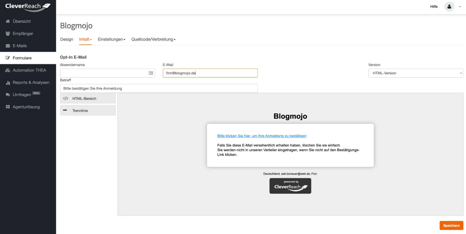Open placeholder picker beside Absendername field
This screenshot has height=234, width=466.
(151, 73)
